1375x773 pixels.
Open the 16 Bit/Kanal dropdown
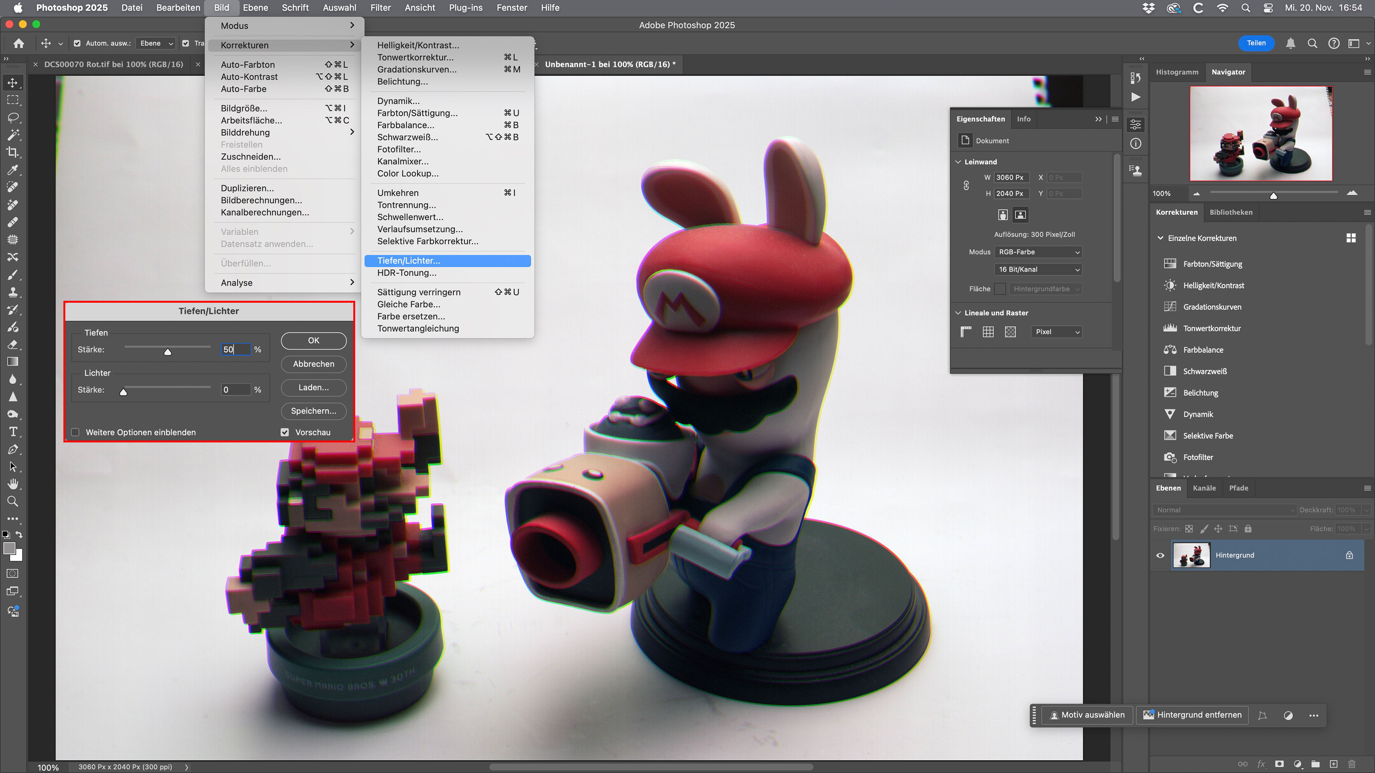pyautogui.click(x=1038, y=270)
